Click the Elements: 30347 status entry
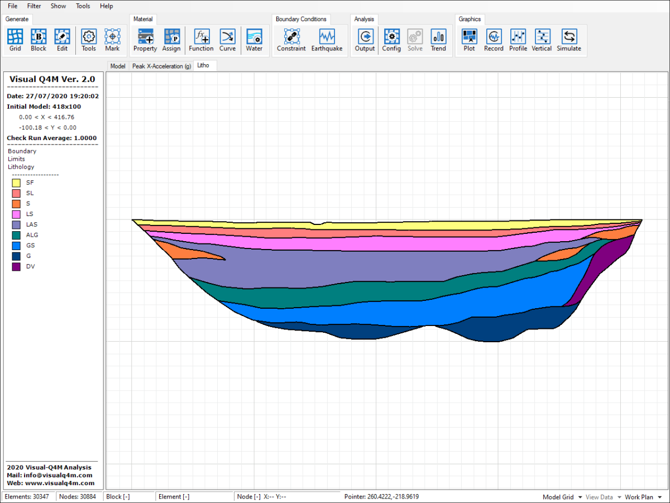This screenshot has height=503, width=670. (26, 497)
